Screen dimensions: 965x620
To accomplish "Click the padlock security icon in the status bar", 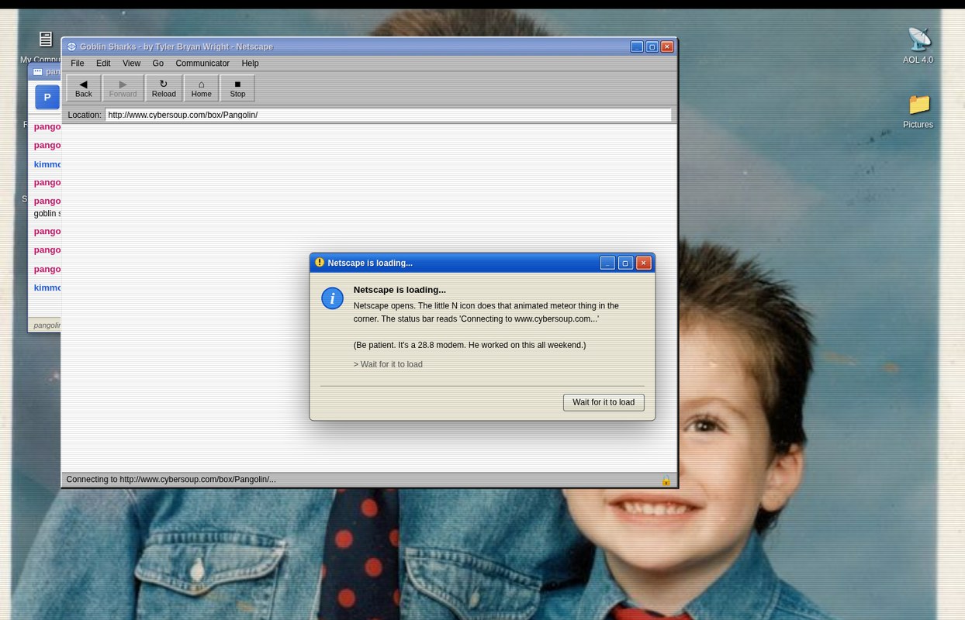I will pos(666,480).
